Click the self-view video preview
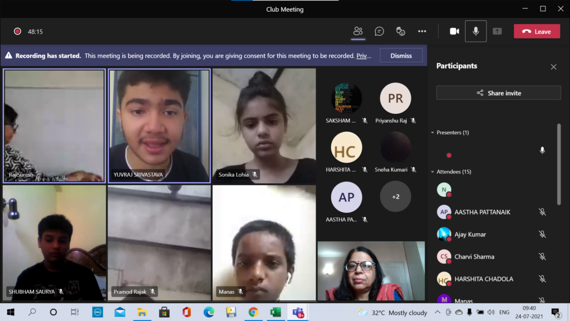This screenshot has width=570, height=321. pyautogui.click(x=371, y=271)
